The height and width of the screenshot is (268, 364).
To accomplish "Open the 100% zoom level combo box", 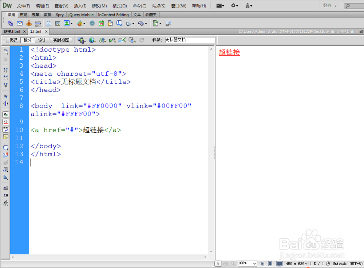I will click(x=247, y=263).
